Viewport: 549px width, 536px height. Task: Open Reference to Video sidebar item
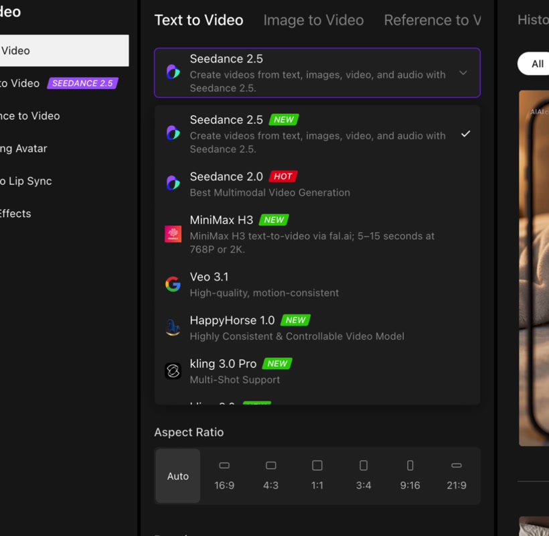click(64, 116)
